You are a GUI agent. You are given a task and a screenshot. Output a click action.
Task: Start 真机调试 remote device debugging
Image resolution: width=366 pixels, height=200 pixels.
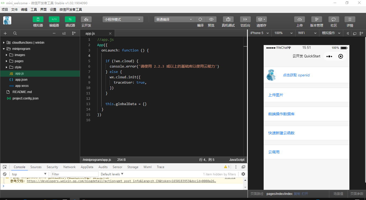coord(228,19)
